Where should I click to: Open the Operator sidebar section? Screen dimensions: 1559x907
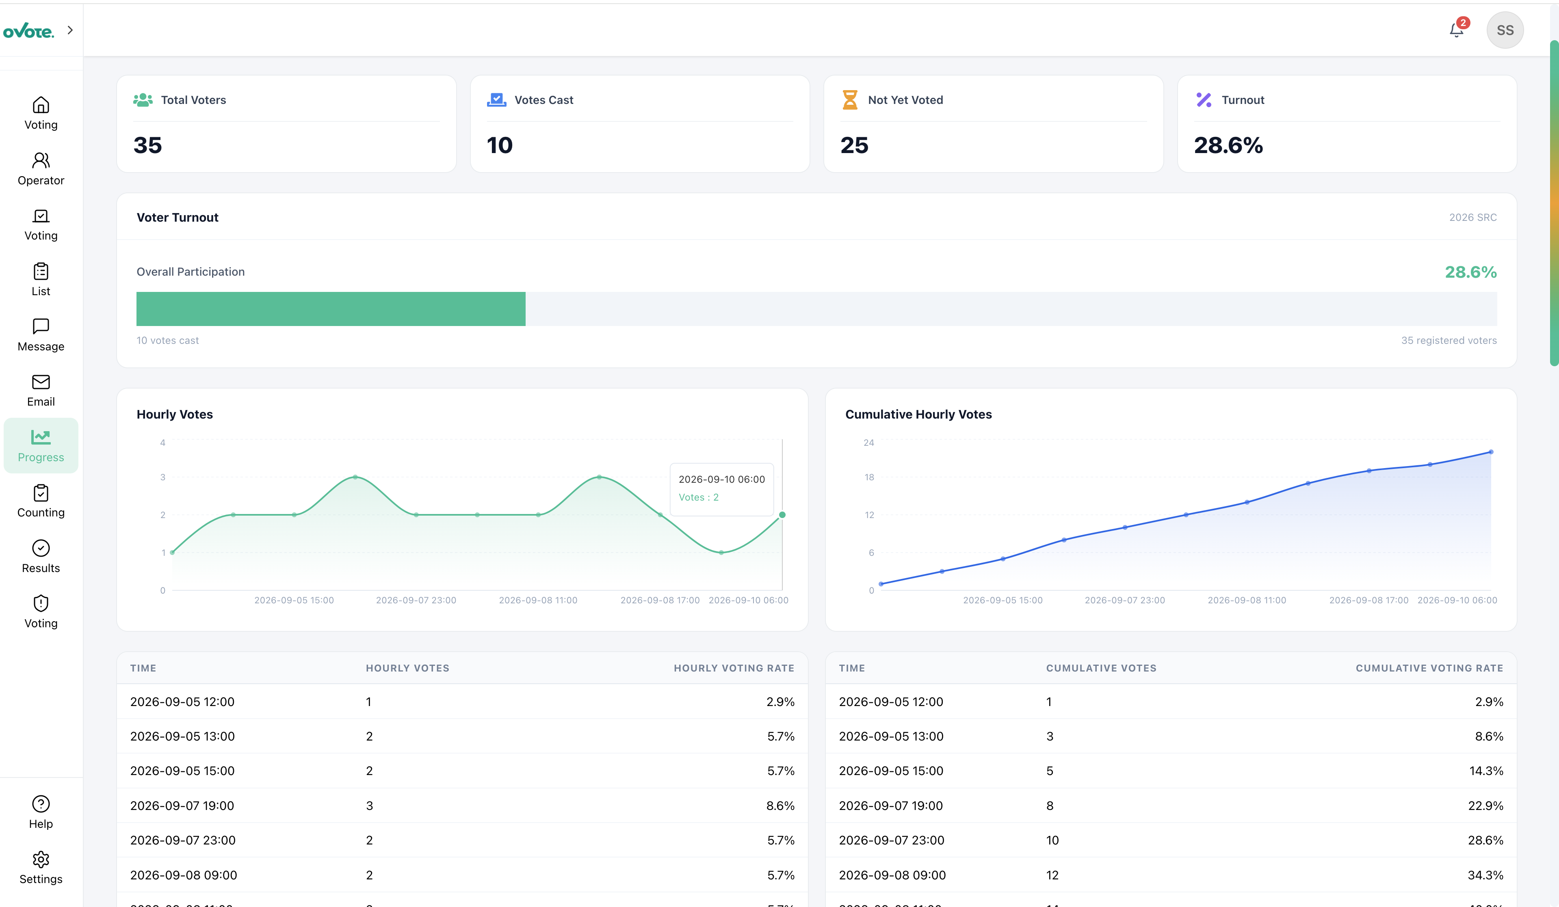coord(41,169)
